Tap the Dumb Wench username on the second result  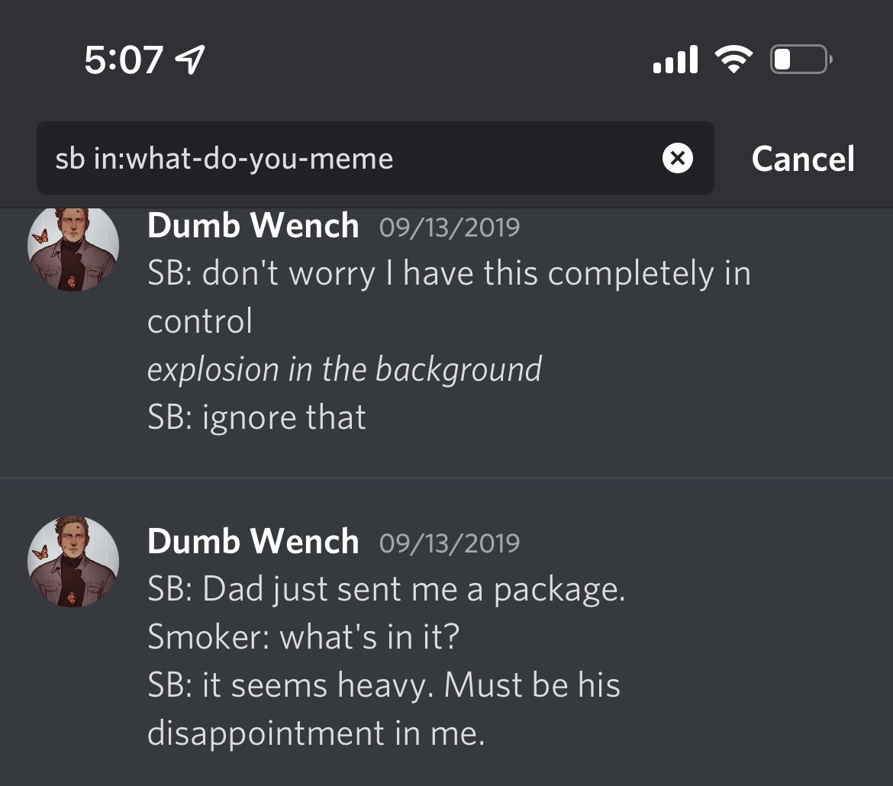click(x=253, y=542)
